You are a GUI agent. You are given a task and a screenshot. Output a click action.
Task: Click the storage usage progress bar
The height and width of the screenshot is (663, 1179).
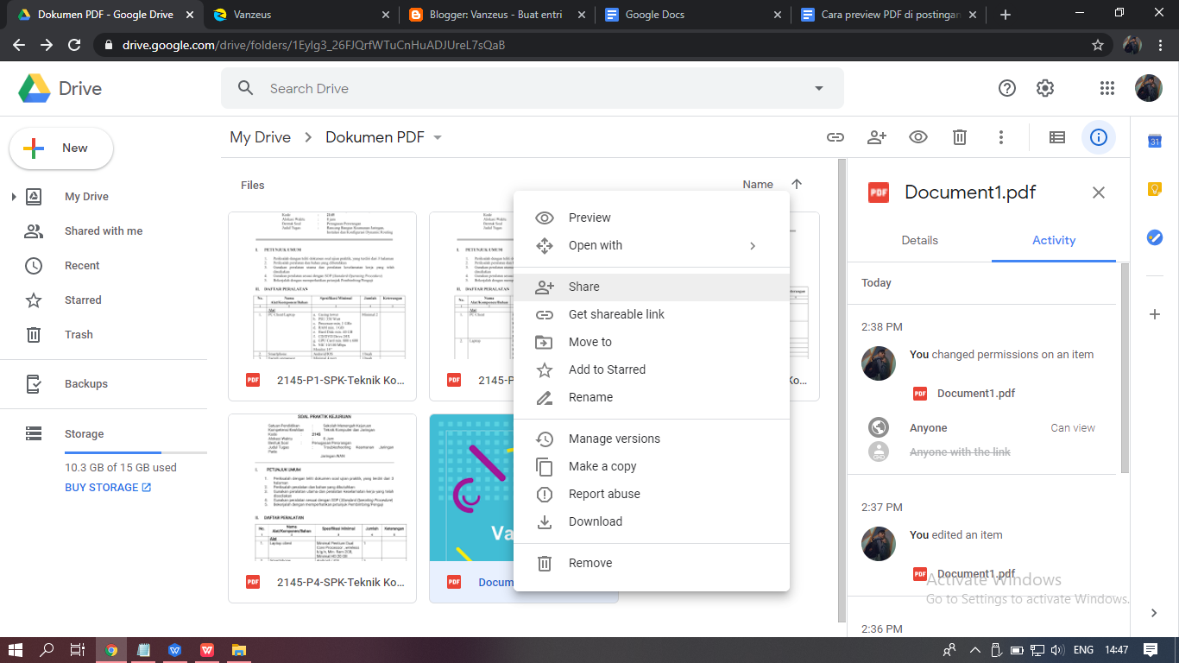[x=136, y=451]
